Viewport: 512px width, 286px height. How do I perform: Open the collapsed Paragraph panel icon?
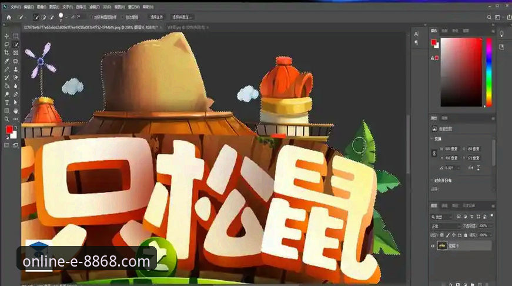point(416,42)
